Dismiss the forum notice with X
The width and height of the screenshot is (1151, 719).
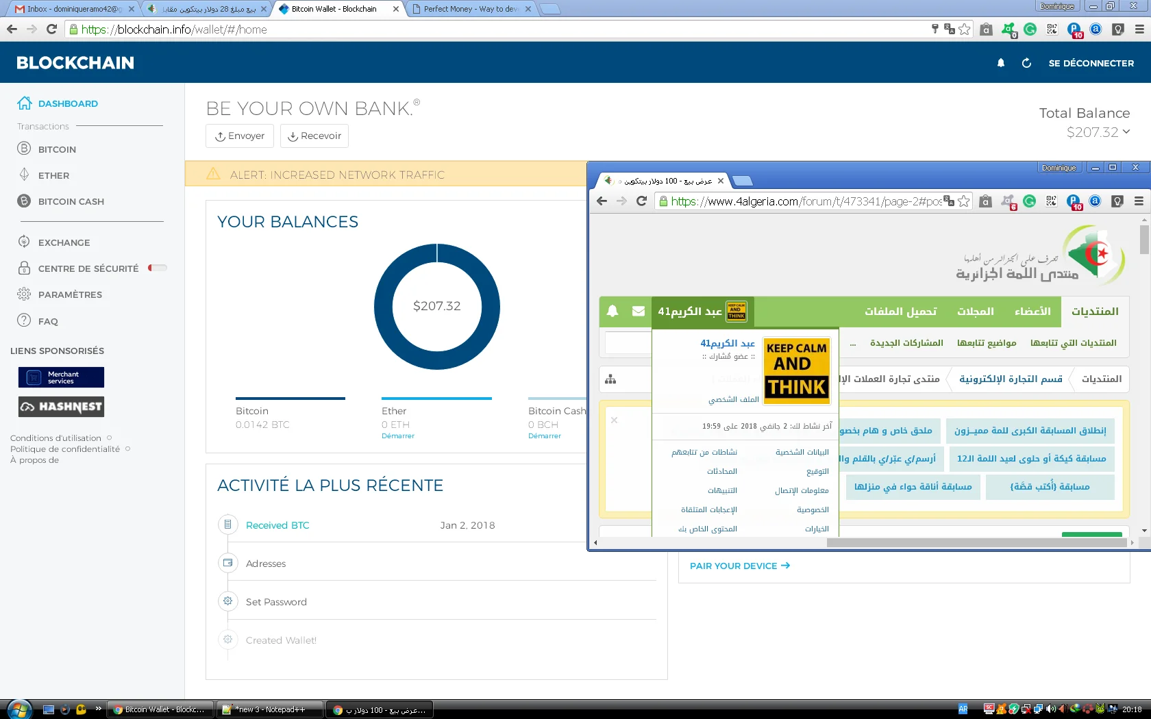point(614,420)
